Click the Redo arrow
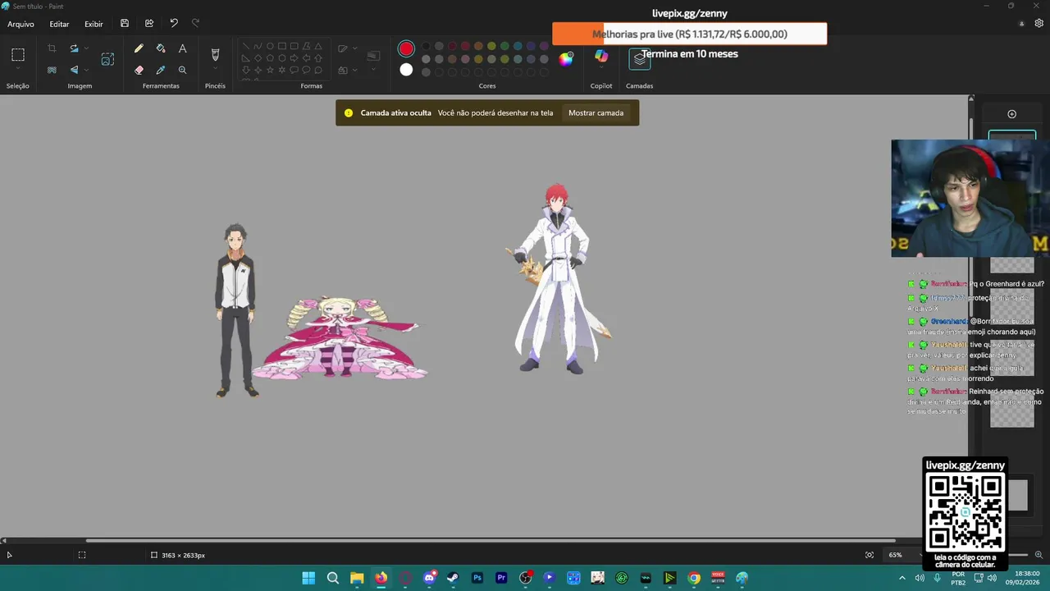The height and width of the screenshot is (591, 1050). pyautogui.click(x=195, y=24)
